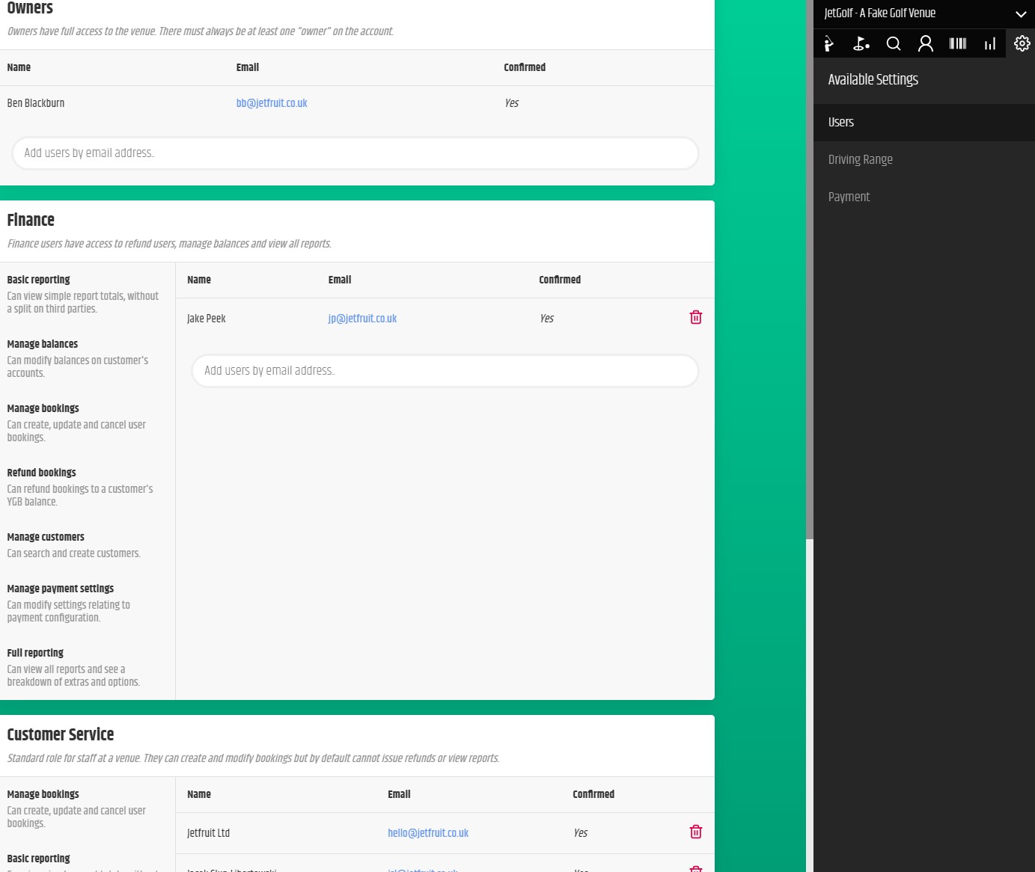Open the golf flag and ball icon

[861, 43]
